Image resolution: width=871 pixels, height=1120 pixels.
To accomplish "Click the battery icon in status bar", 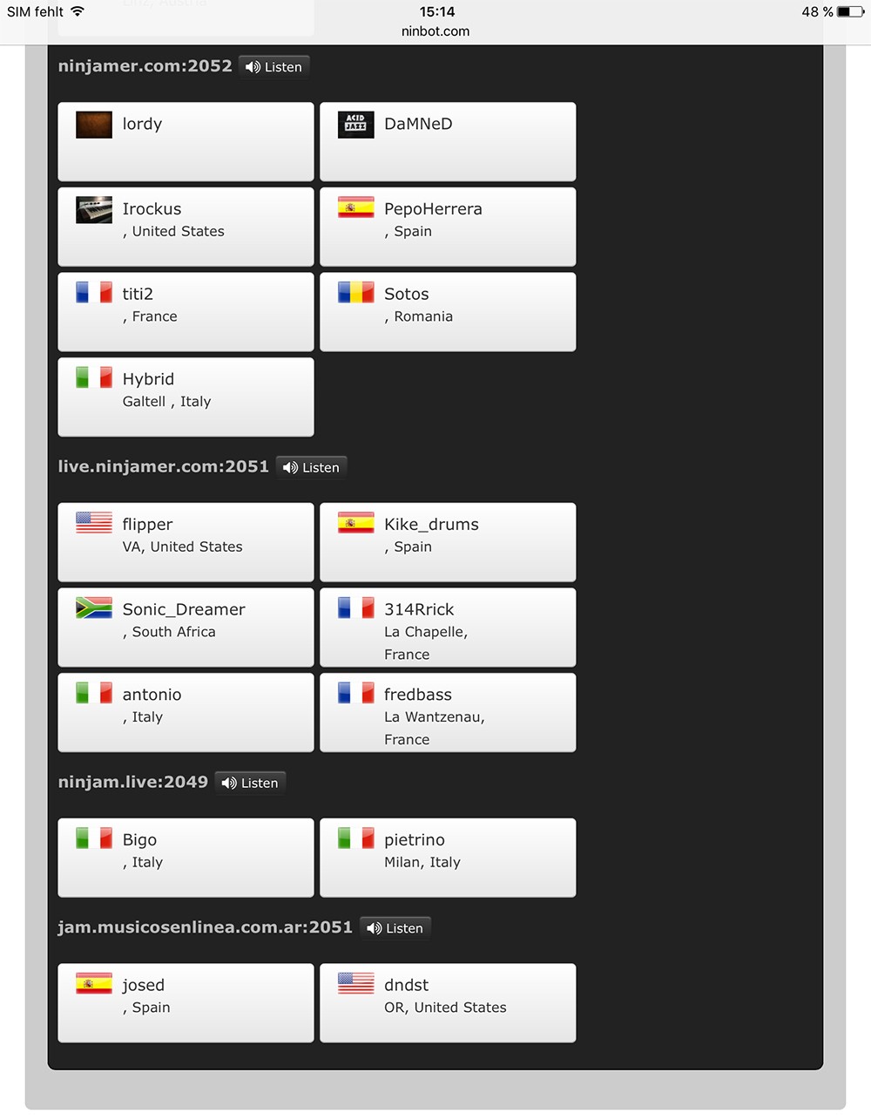I will click(x=850, y=12).
